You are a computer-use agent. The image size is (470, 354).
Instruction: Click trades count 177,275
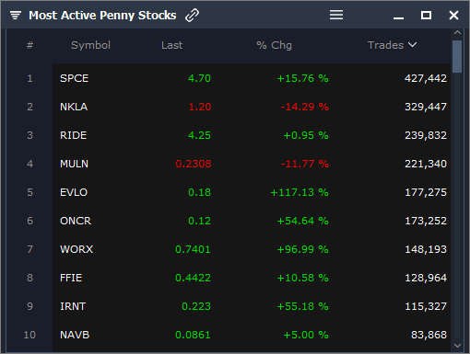pyautogui.click(x=426, y=192)
